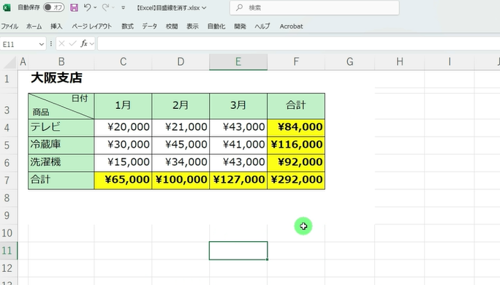The width and height of the screenshot is (500, 285).
Task: Click the search box
Action: tap(314, 7)
